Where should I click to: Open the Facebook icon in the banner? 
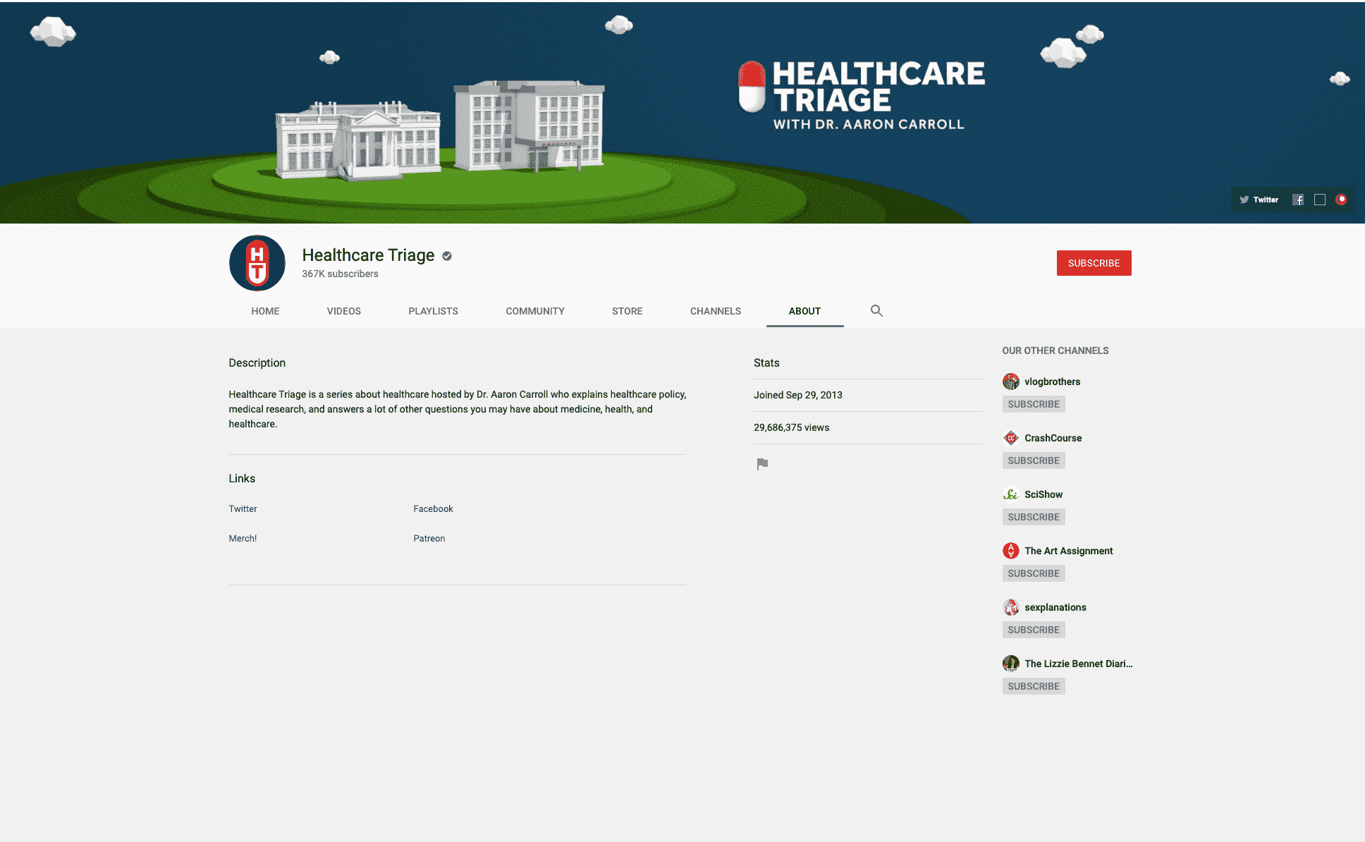tap(1298, 200)
